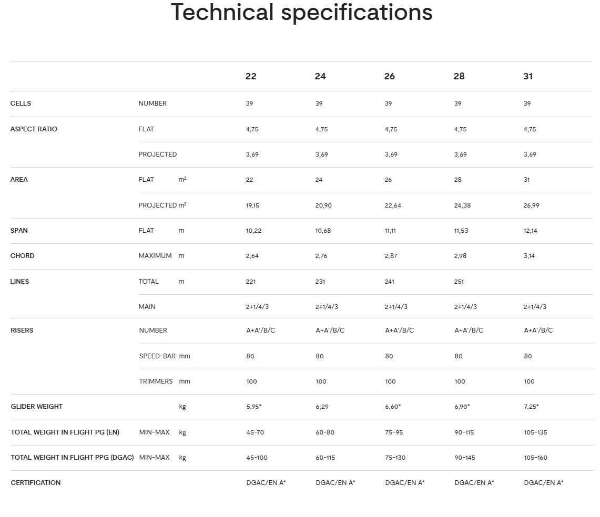The image size is (600, 517).
Task: Choose the size 28 column header
Action: pyautogui.click(x=459, y=76)
